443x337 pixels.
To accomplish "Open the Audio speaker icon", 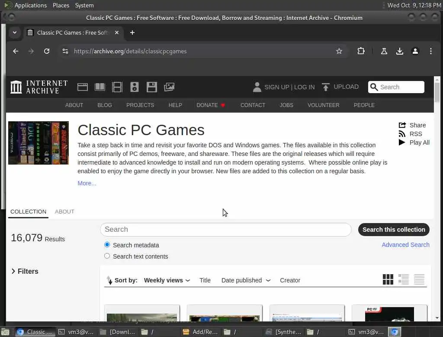I will [135, 87].
